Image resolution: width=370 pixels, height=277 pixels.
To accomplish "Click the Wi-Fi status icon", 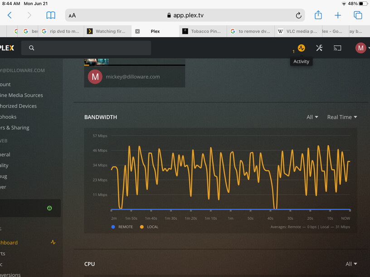I will [344, 4].
